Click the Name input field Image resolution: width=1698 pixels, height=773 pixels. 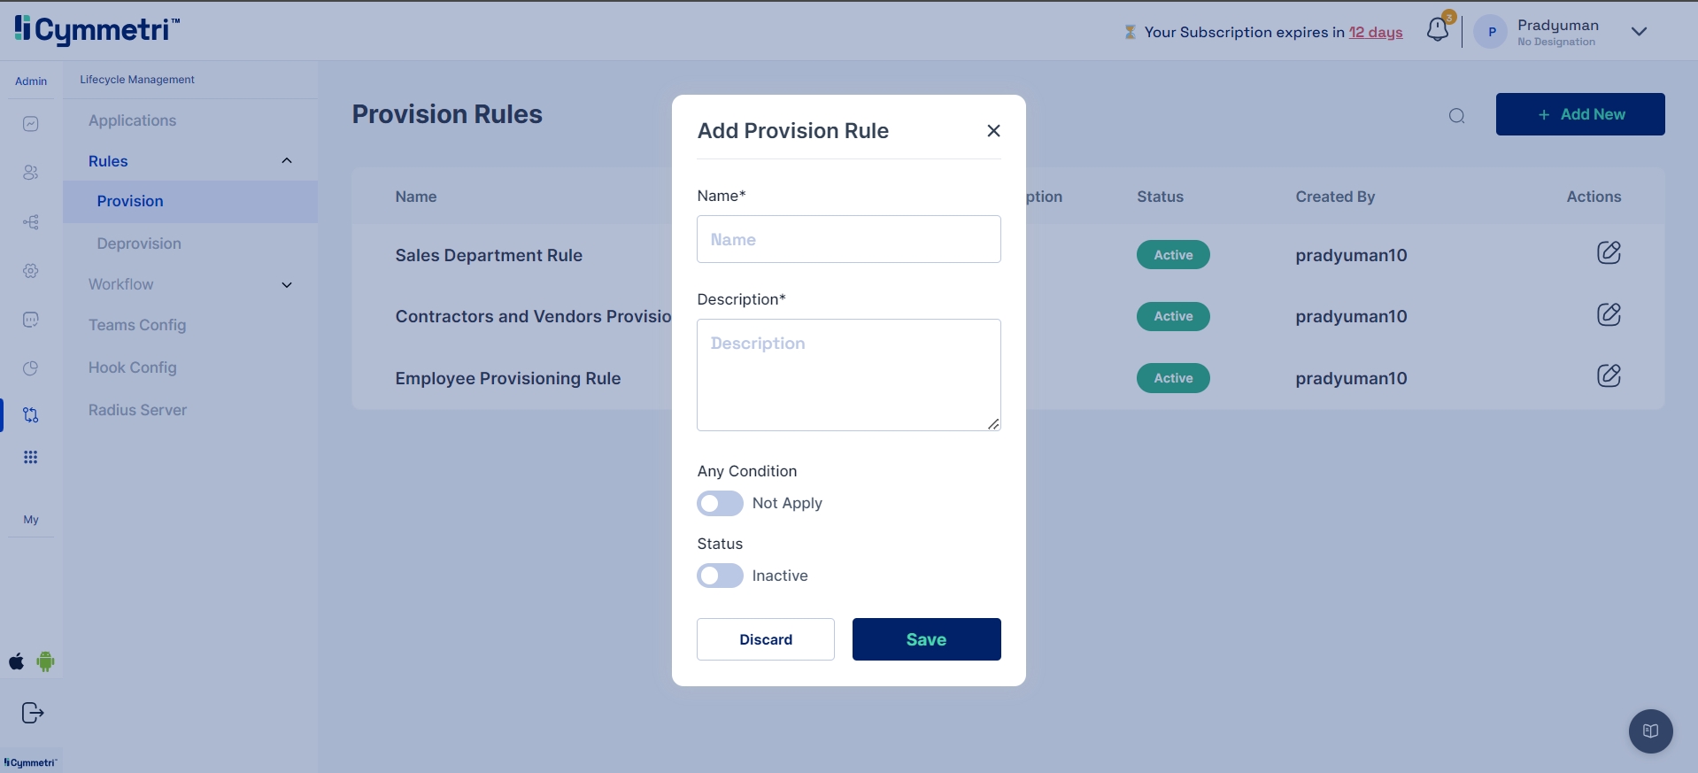(848, 239)
